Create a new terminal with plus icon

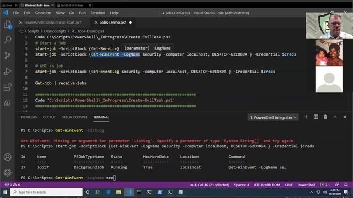306,117
